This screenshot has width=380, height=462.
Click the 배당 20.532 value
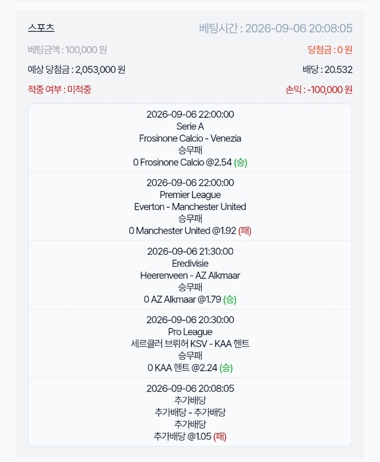tap(327, 69)
